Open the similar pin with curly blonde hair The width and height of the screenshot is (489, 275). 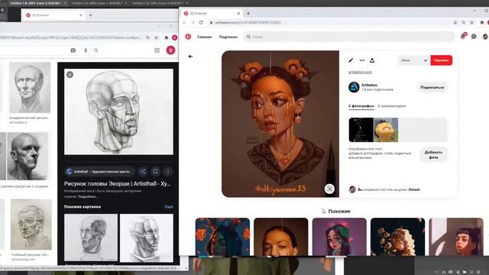click(x=397, y=237)
